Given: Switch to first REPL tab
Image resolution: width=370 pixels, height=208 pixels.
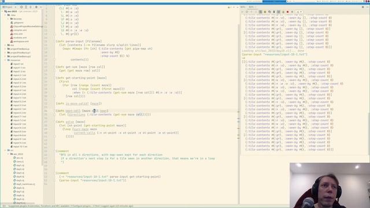Looking at the screenshot, I should click(x=243, y=7).
